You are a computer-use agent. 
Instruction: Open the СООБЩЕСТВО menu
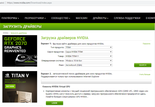60,18
